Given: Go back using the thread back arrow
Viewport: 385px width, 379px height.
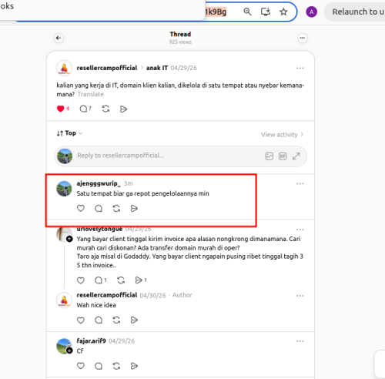Looking at the screenshot, I should tap(59, 38).
